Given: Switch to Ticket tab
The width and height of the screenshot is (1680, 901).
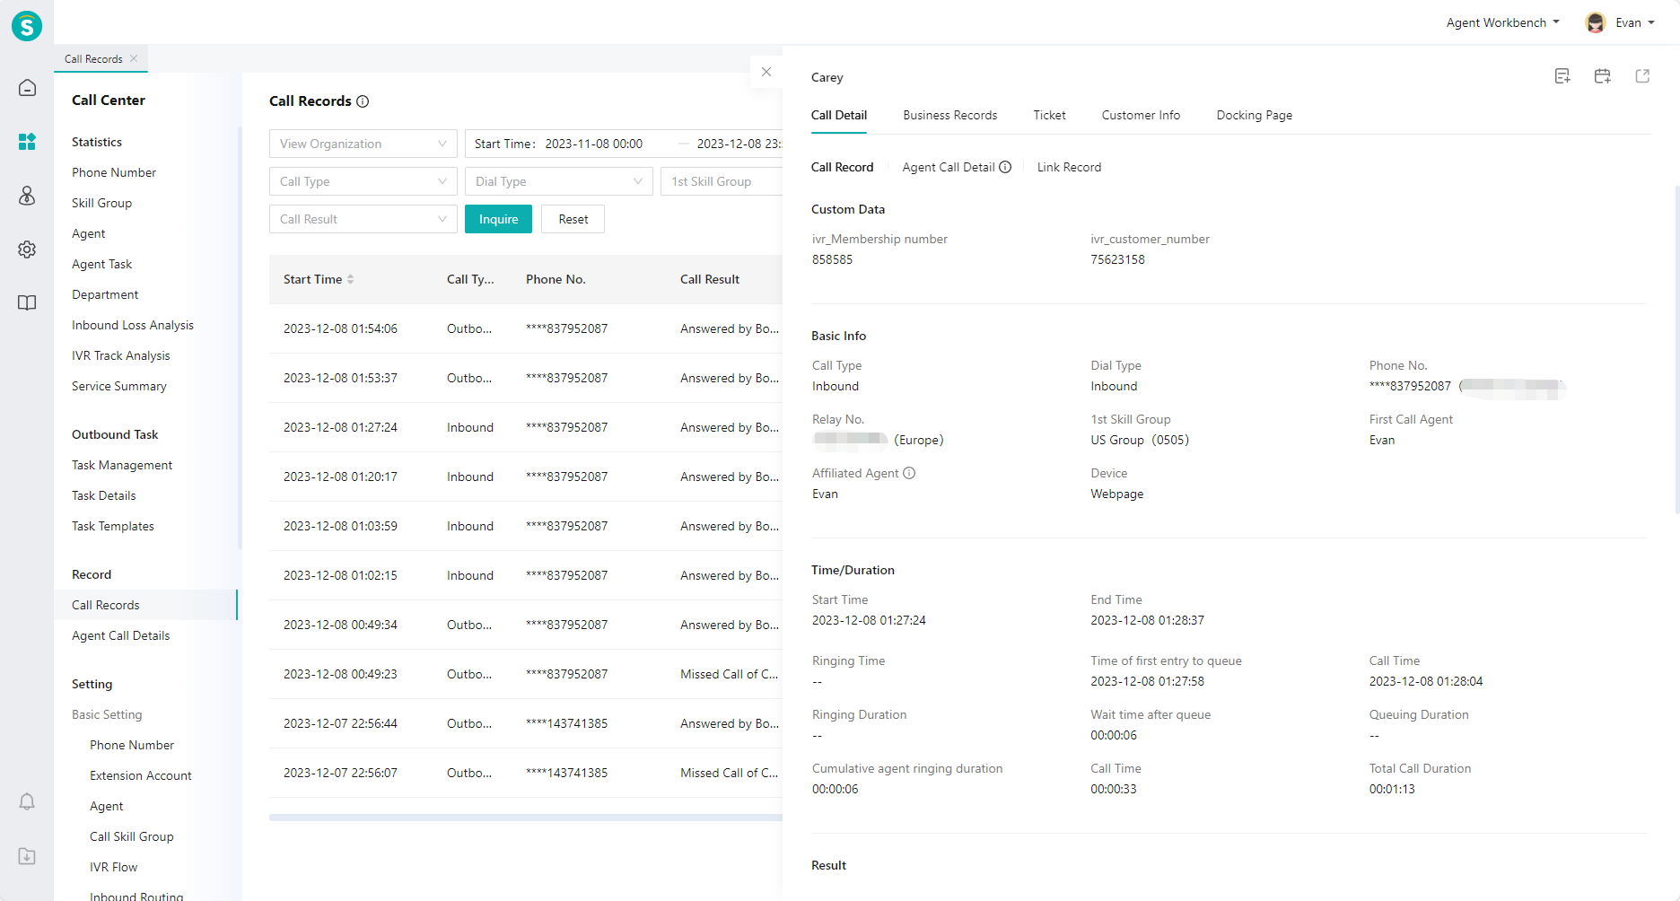Looking at the screenshot, I should point(1049,115).
